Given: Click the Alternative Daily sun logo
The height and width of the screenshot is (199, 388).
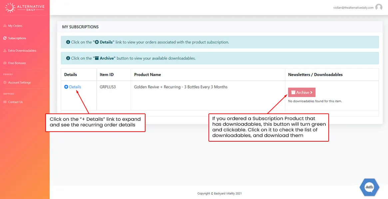Looking at the screenshot, I should [x=10, y=7].
